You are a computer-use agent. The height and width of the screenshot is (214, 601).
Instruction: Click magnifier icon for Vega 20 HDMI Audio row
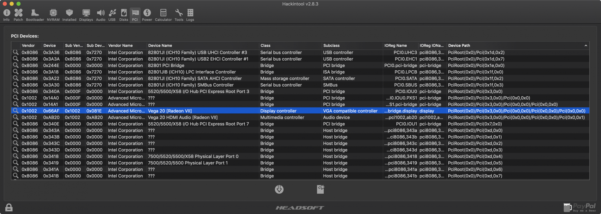(16, 117)
